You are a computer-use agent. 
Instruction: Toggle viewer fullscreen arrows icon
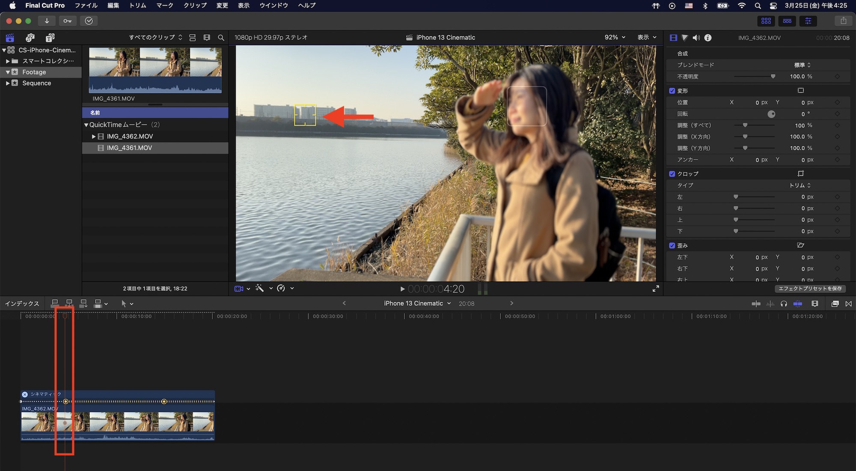pyautogui.click(x=655, y=289)
